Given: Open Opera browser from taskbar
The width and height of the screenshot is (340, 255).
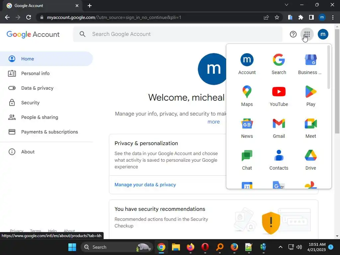Looking at the screenshot, I should (205, 247).
